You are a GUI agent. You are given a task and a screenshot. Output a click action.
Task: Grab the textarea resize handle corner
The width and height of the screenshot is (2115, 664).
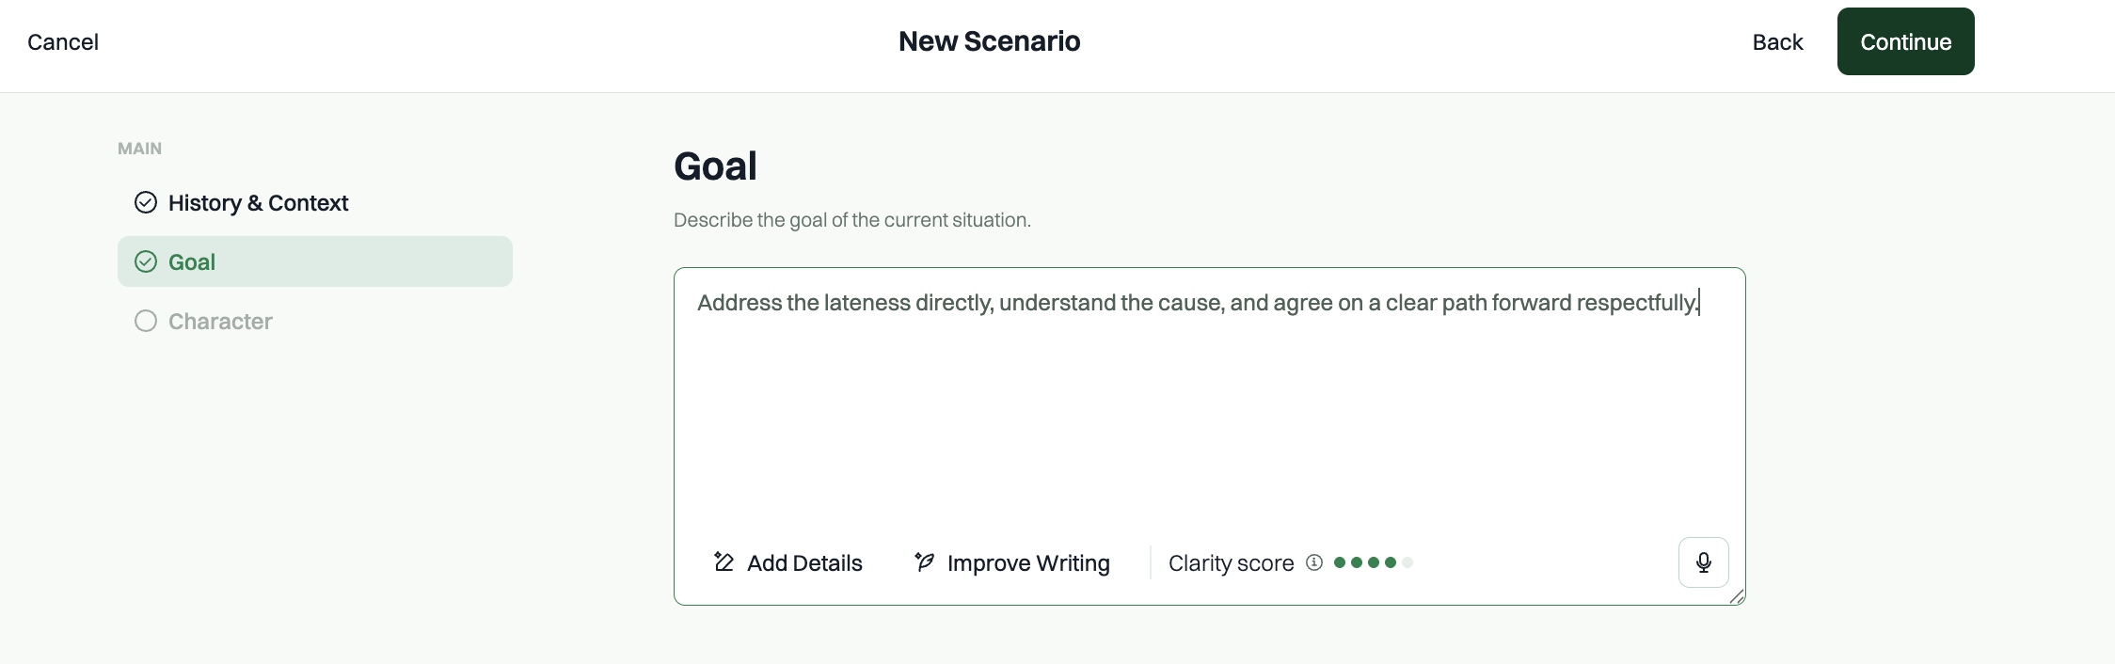click(1737, 596)
